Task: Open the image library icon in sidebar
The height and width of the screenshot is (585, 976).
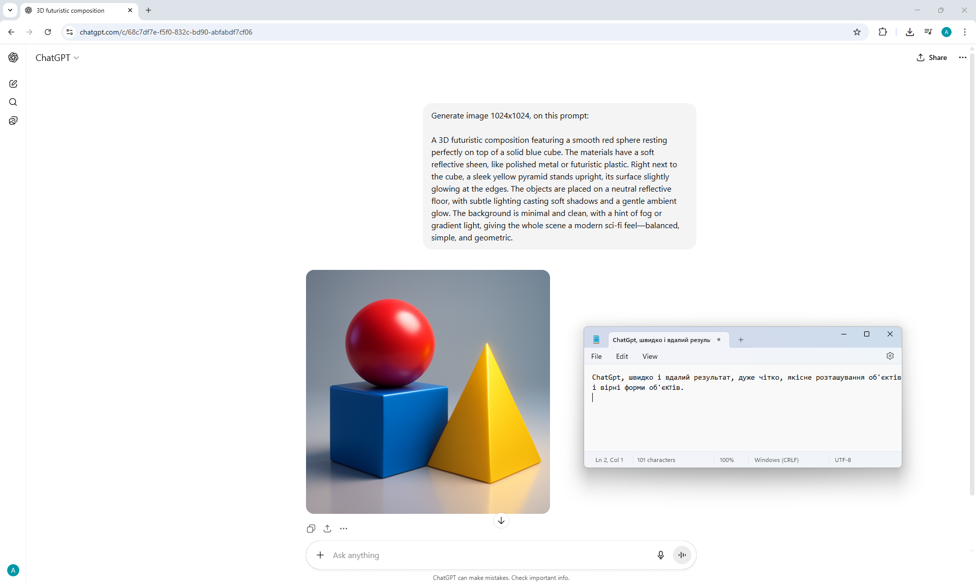Action: point(13,120)
